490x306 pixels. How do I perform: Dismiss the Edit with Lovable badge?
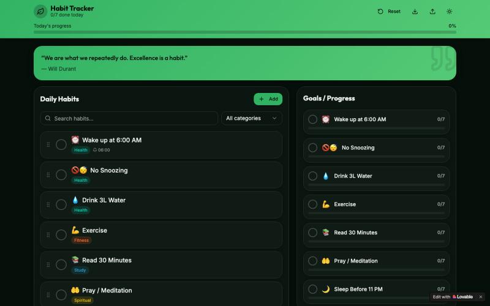pos(481,297)
